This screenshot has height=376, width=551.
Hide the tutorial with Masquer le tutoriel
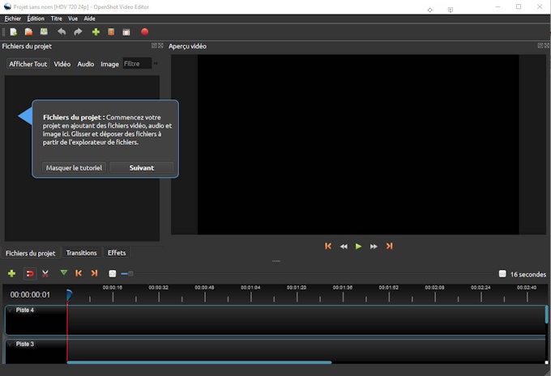tap(74, 167)
